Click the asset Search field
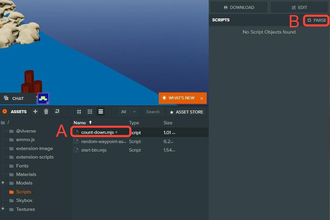Screen dimensions: 330x220 (153, 112)
